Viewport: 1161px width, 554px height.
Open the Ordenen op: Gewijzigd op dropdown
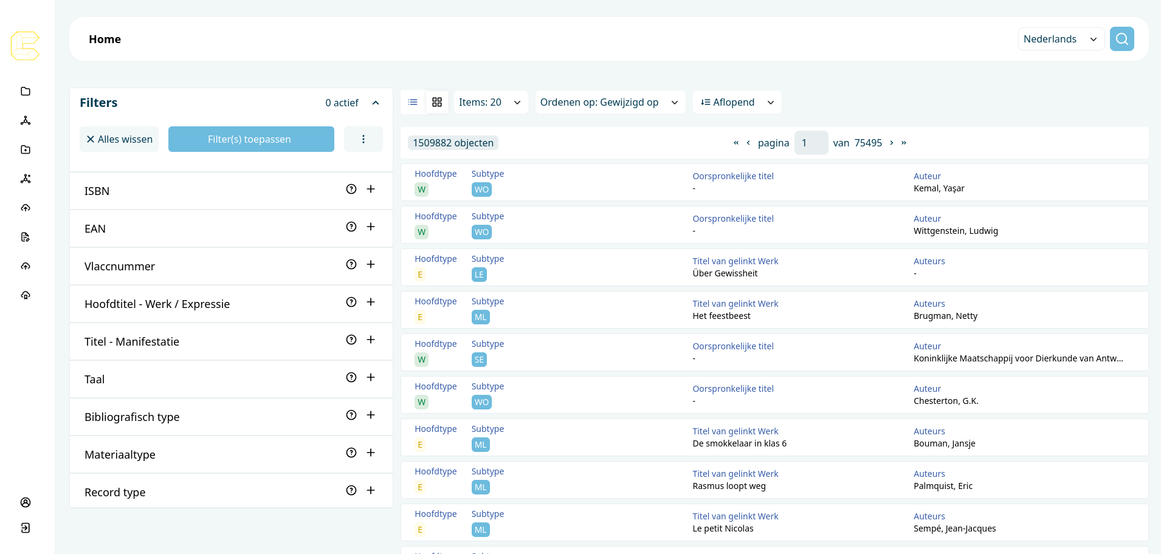click(x=609, y=102)
